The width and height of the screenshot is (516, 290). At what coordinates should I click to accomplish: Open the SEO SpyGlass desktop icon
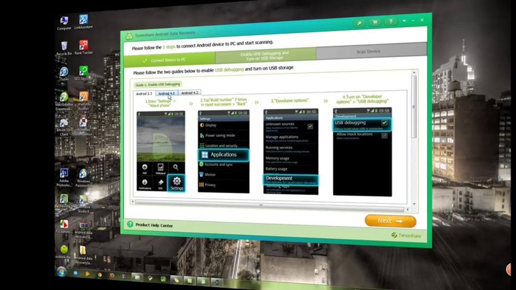pyautogui.click(x=83, y=73)
